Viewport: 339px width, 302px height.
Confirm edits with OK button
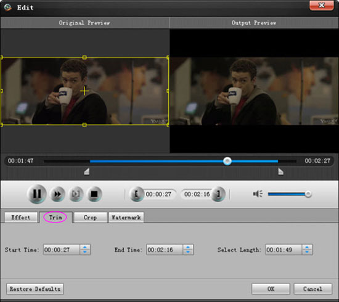pyautogui.click(x=271, y=289)
